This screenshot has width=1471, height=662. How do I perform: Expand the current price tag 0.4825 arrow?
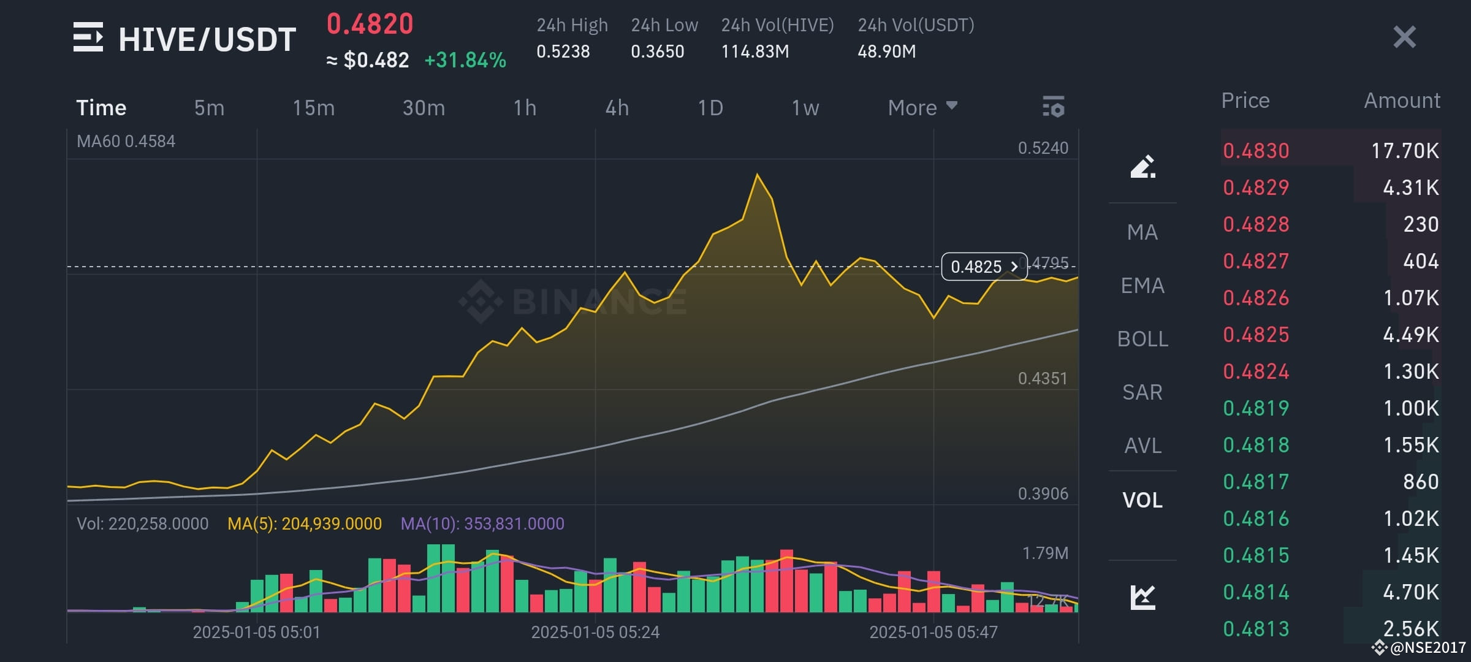(x=1014, y=267)
